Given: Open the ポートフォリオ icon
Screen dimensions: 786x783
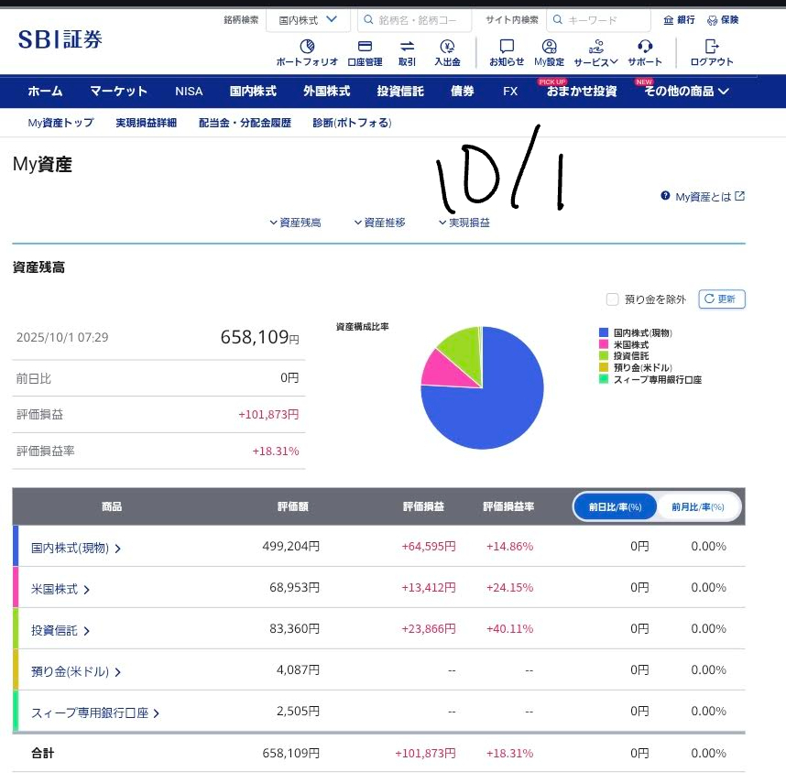Looking at the screenshot, I should [307, 47].
